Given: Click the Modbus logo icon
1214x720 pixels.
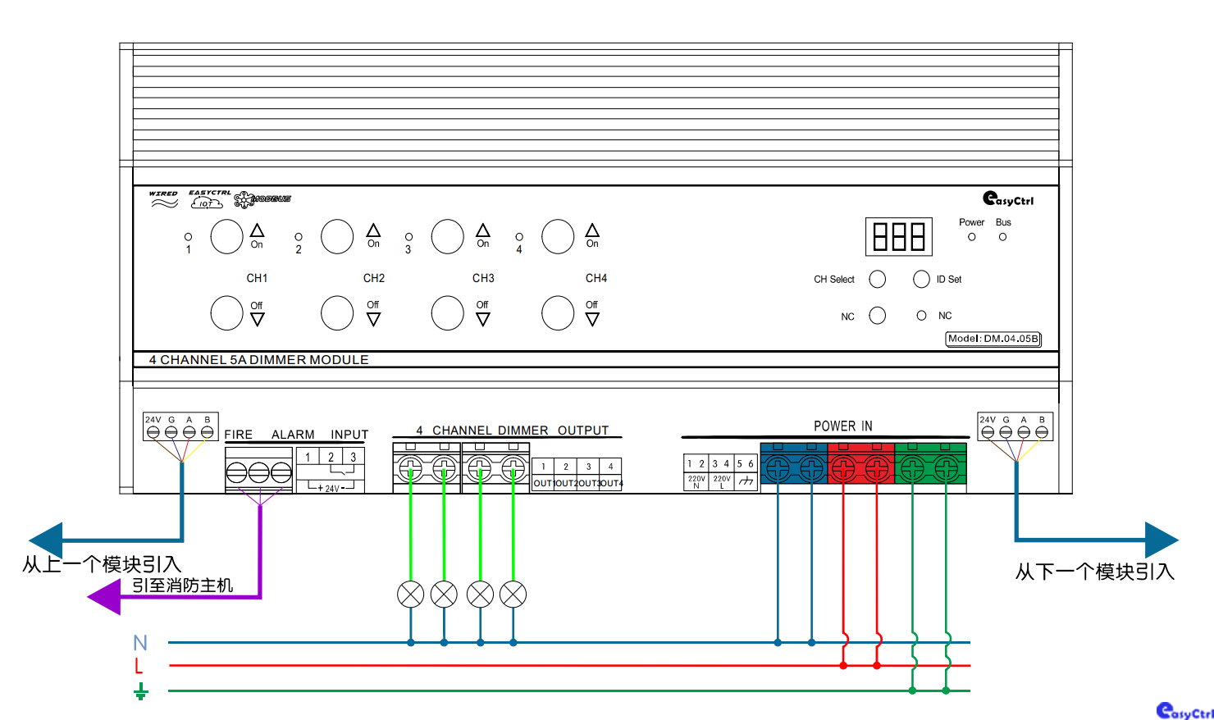Looking at the screenshot, I should pyautogui.click(x=262, y=199).
